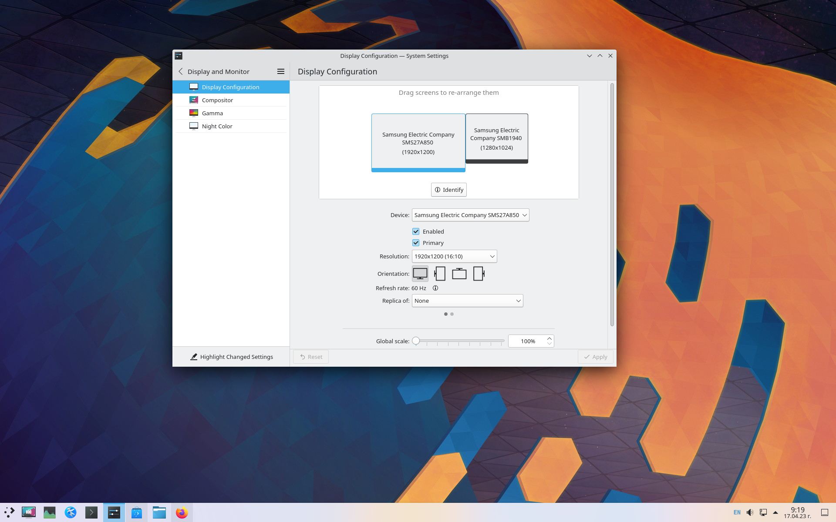Open the hamburger menu in sidebar header
The height and width of the screenshot is (522, 836).
(x=281, y=71)
